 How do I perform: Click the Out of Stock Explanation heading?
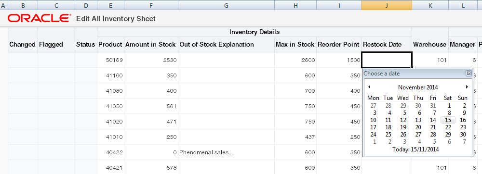tap(217, 44)
